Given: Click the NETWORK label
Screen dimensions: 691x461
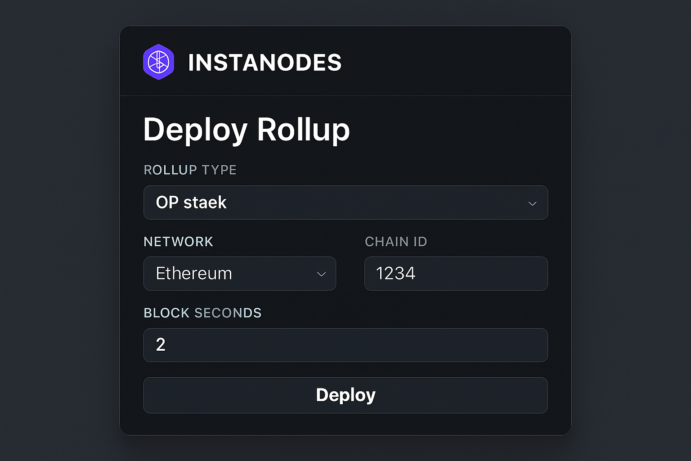Looking at the screenshot, I should coord(178,242).
